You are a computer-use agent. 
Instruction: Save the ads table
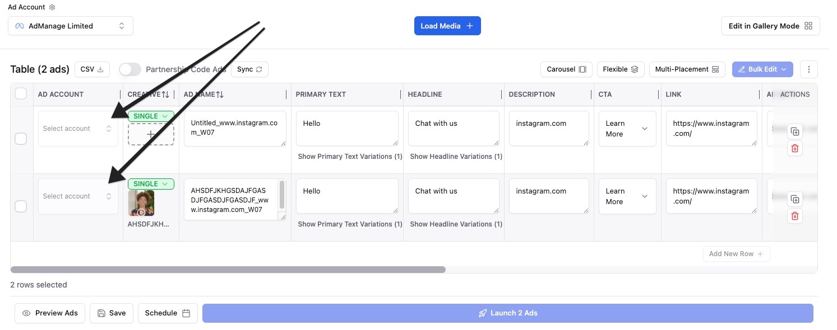coord(112,313)
